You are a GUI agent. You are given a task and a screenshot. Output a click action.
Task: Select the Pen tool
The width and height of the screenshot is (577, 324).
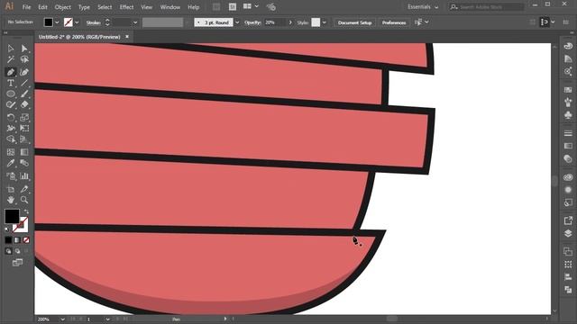(x=11, y=72)
